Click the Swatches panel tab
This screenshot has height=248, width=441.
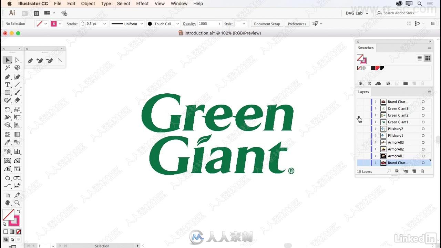(366, 48)
